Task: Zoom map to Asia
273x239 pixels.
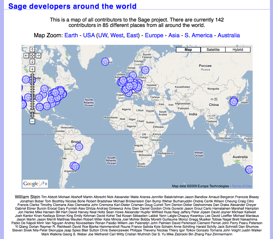Action: [x=174, y=35]
